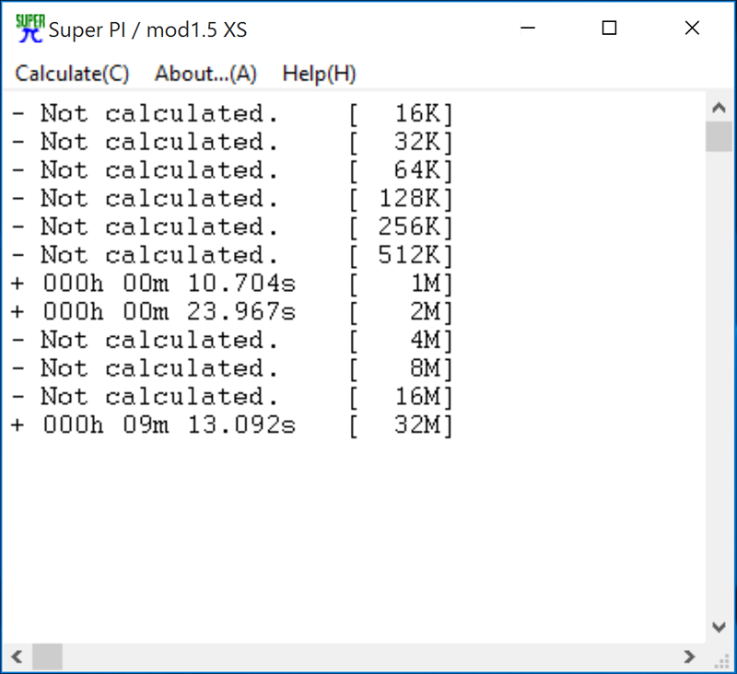Viewport: 737px width, 674px height.
Task: Open the Calculate(C) menu
Action: tap(72, 74)
